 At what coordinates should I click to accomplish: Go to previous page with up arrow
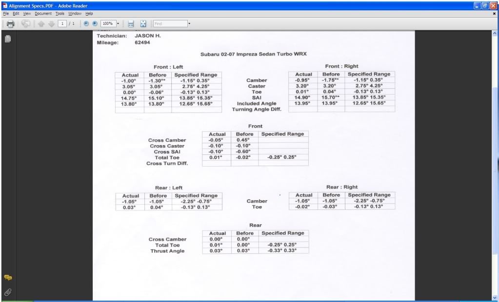(41, 24)
